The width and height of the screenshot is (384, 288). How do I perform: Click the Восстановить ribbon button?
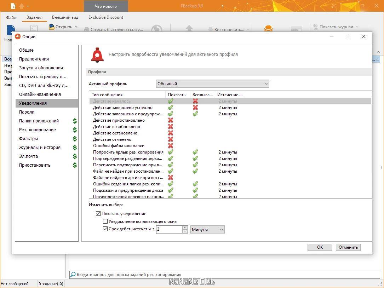click(226, 29)
